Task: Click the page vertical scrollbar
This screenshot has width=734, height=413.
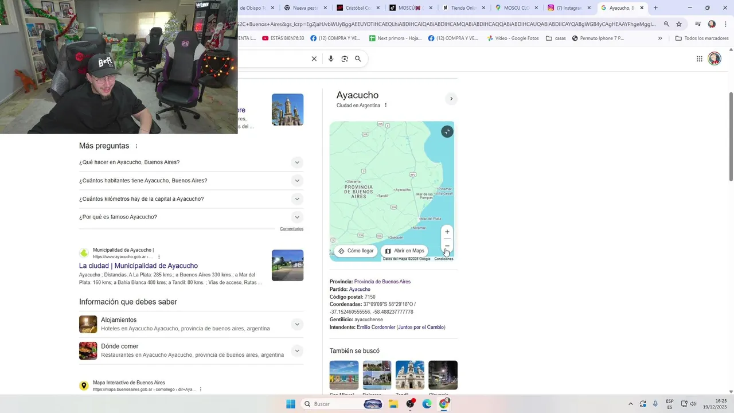Action: tap(731, 137)
